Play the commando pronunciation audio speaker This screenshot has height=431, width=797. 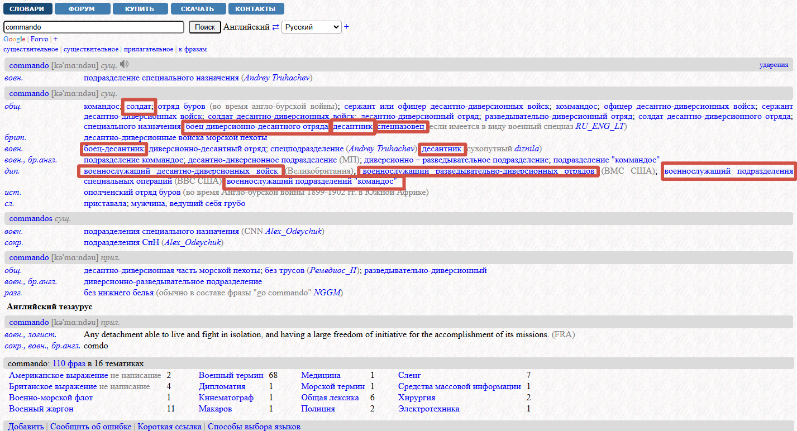click(x=124, y=64)
